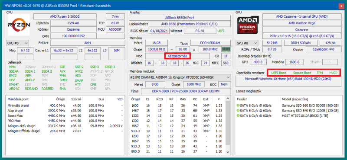Viewport: 347px width, 160px height.
Task: Click the 16 GB memory size field
Action: pyautogui.click(x=156, y=43)
